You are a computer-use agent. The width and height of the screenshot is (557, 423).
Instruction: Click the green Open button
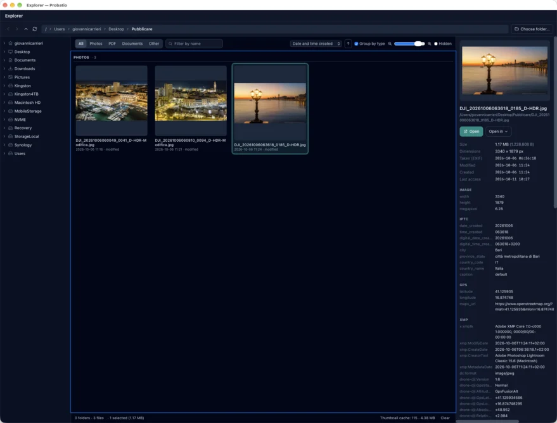(x=471, y=131)
